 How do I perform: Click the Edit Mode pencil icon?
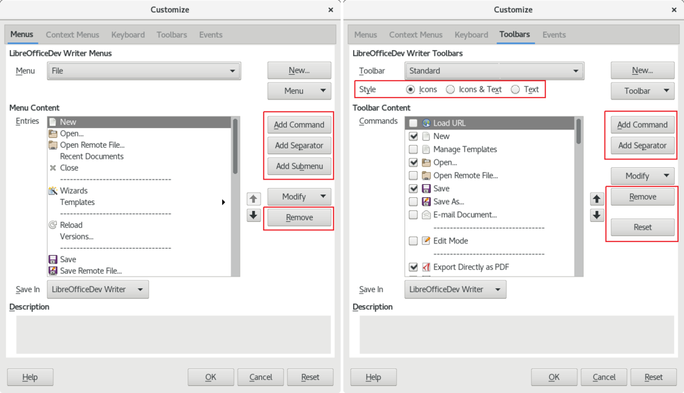426,241
